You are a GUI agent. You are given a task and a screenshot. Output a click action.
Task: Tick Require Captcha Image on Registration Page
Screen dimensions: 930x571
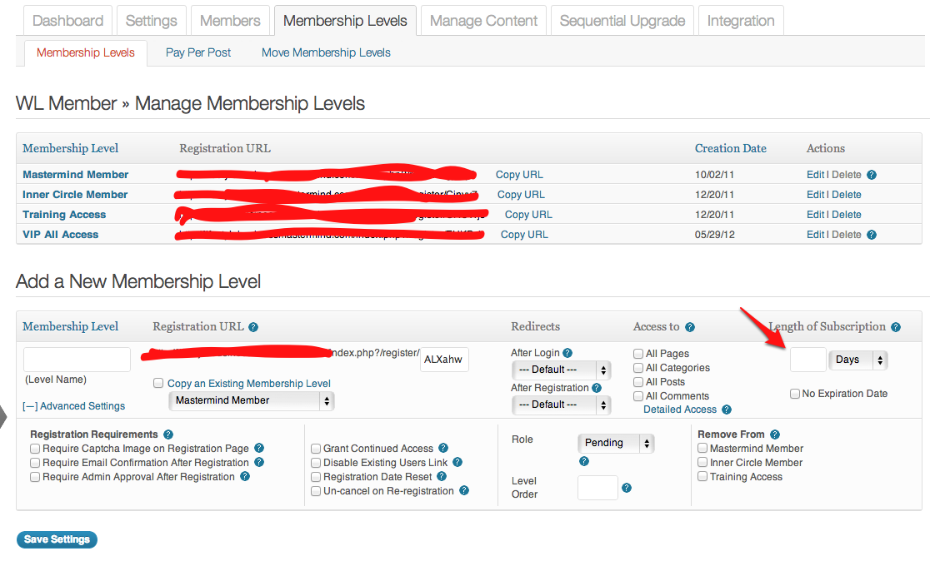(x=35, y=449)
